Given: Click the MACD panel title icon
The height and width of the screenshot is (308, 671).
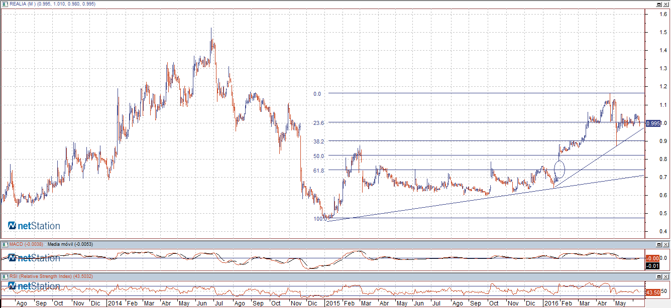Looking at the screenshot, I should (5, 244).
